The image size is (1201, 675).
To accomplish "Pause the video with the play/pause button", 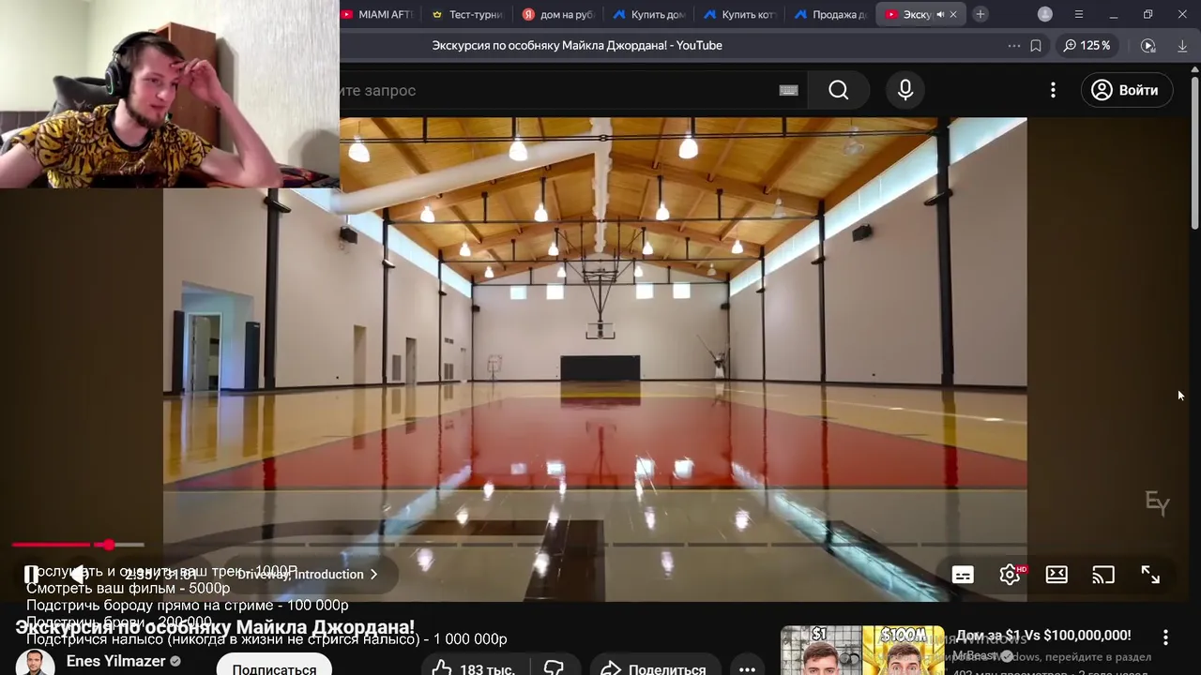I will (x=31, y=574).
